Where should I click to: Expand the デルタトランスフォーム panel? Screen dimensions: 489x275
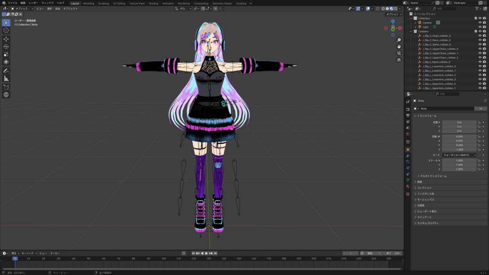(432, 176)
